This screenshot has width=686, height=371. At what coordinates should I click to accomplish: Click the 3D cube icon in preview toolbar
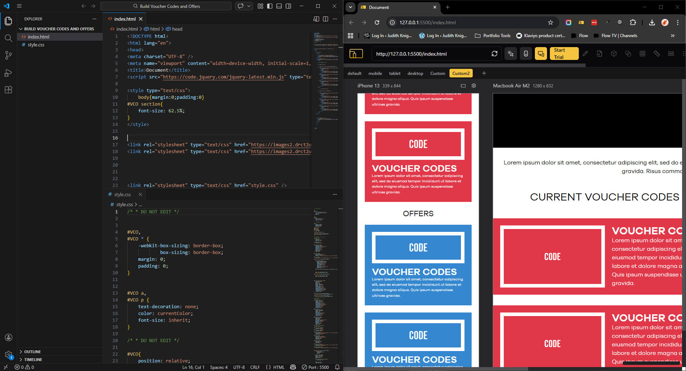tap(614, 54)
